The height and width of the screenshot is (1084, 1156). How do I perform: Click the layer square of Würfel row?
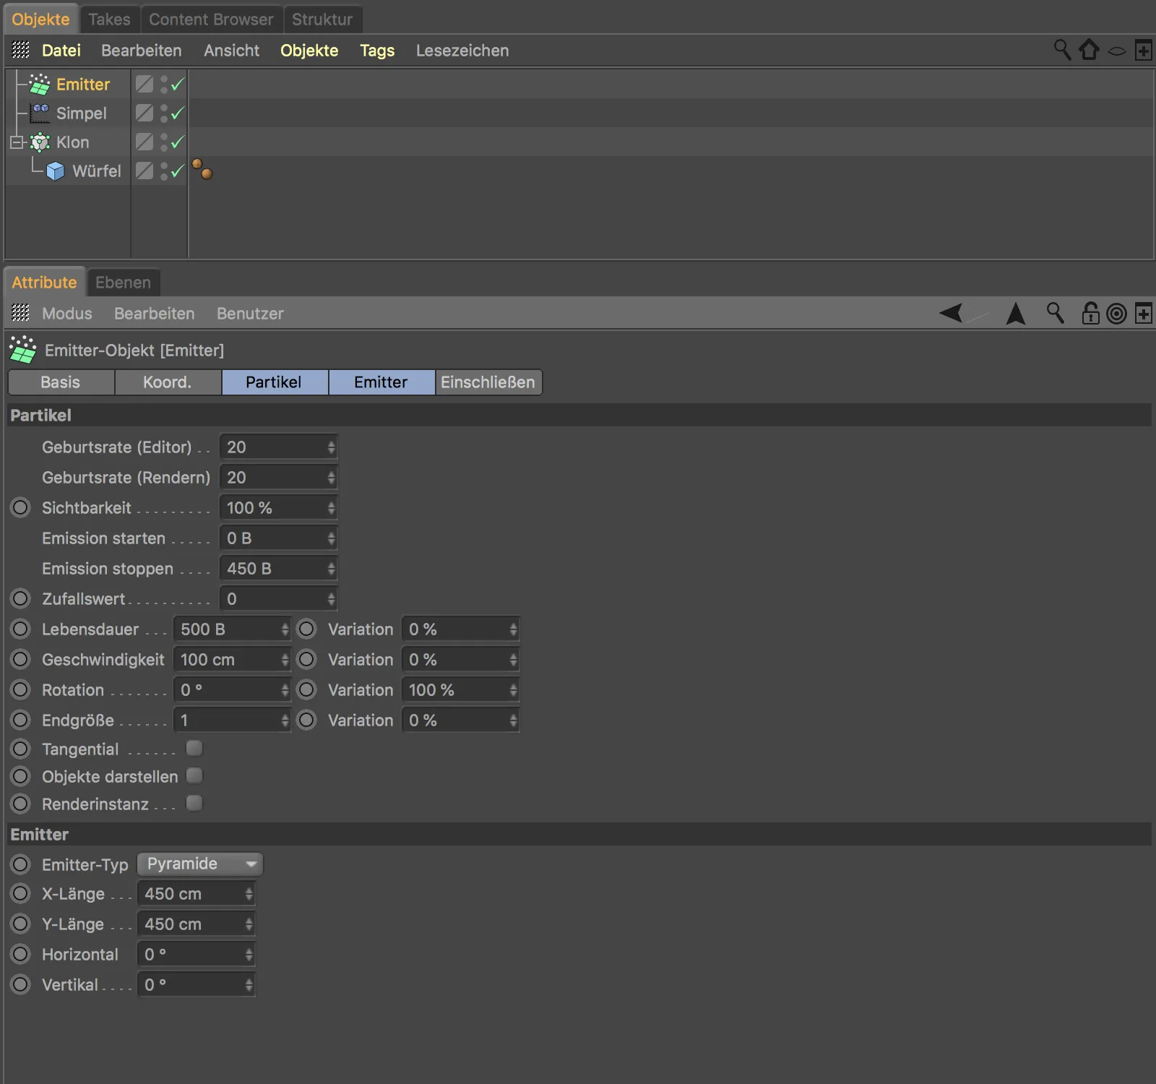pyautogui.click(x=144, y=171)
